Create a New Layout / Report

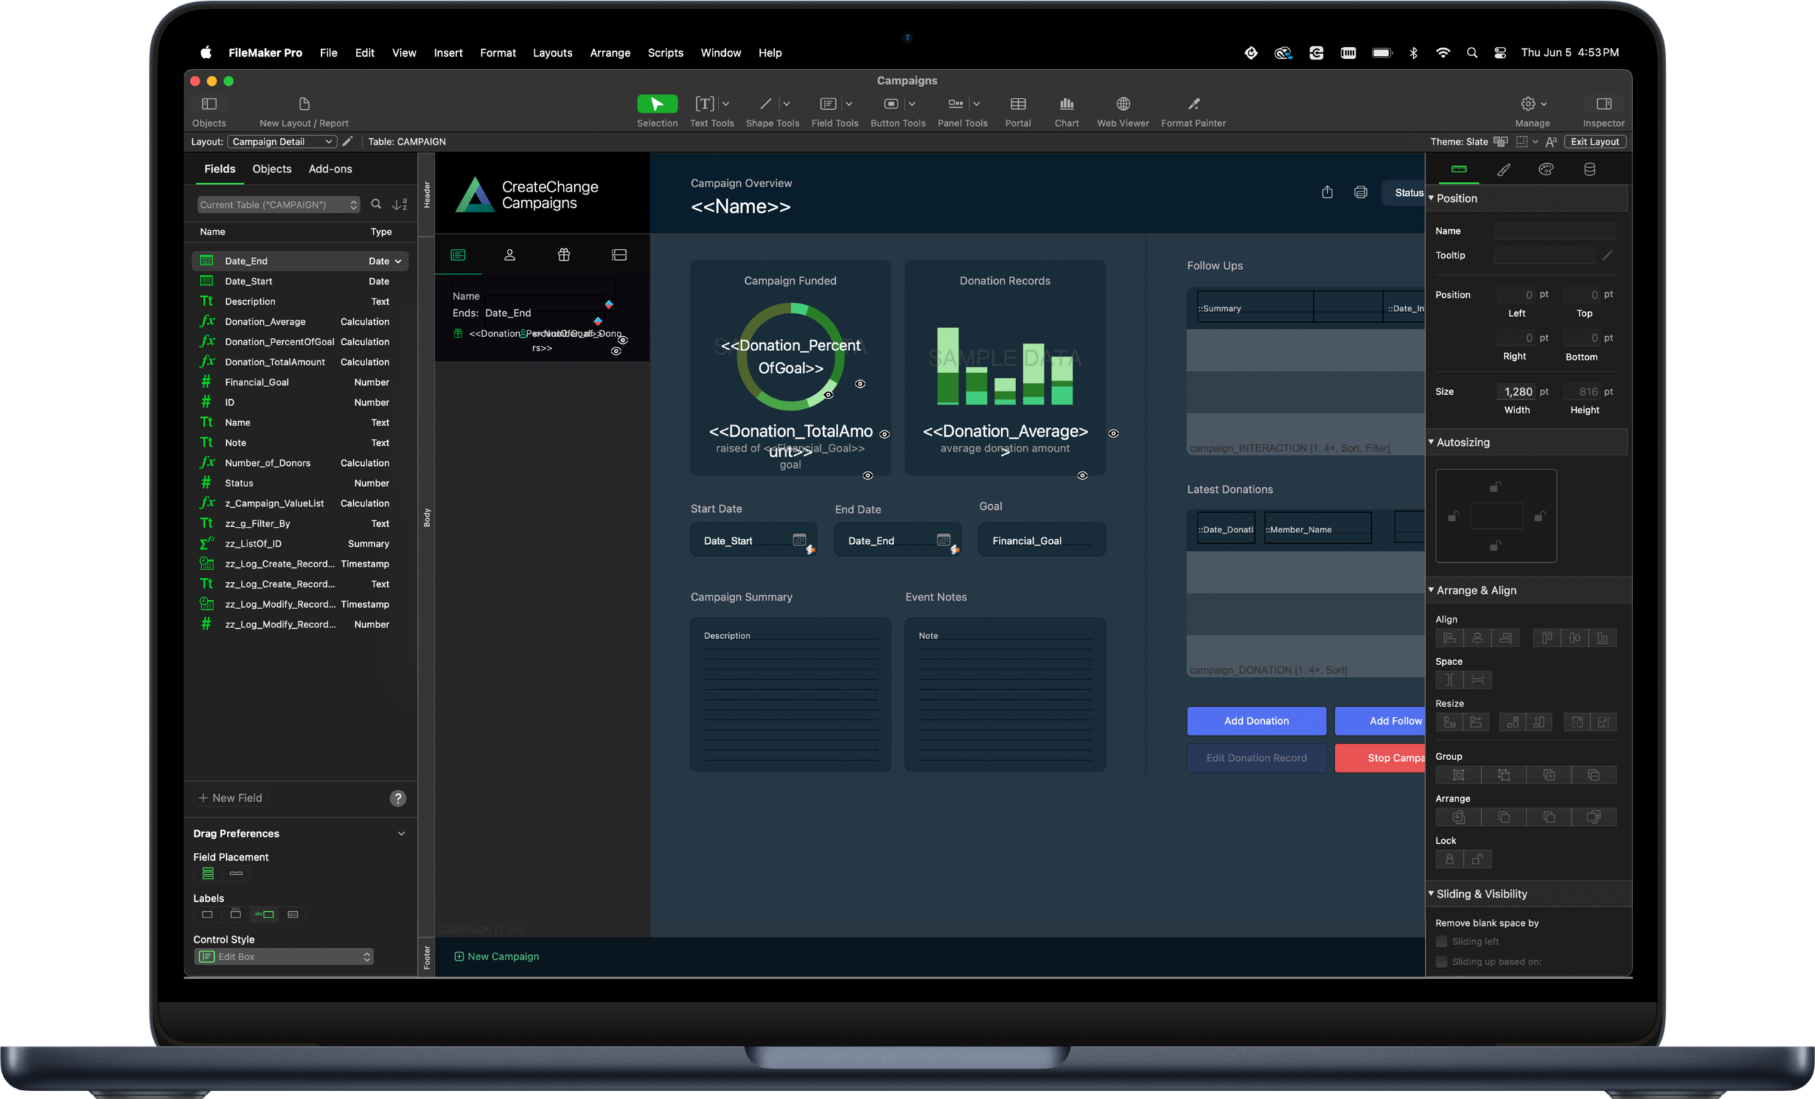[304, 104]
